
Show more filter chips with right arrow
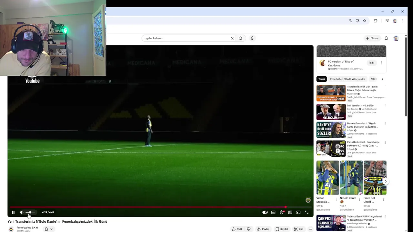[x=382, y=79]
